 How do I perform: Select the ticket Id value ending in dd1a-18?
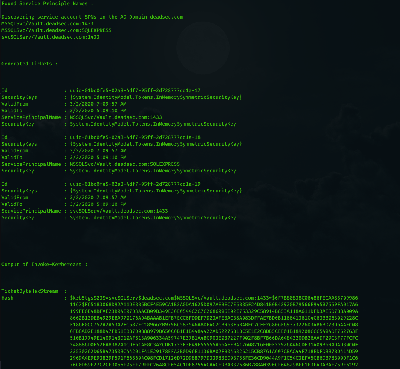pyautogui.click(x=135, y=137)
